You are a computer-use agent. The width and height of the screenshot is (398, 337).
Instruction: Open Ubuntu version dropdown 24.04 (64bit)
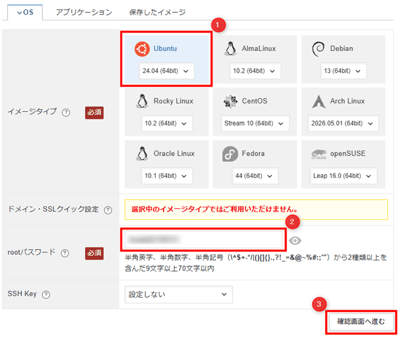pyautogui.click(x=166, y=71)
